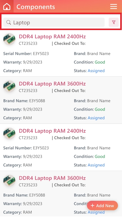The image size is (122, 217).
Task: Open last DDR4 Laptop RAM 3600Hz thumbnail
Action: pos(9,181)
